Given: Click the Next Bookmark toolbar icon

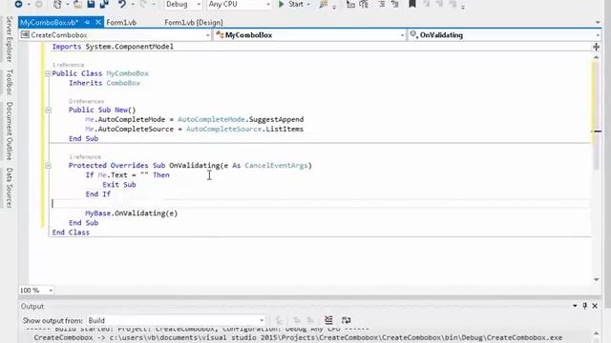Looking at the screenshot, I should click(x=439, y=4).
